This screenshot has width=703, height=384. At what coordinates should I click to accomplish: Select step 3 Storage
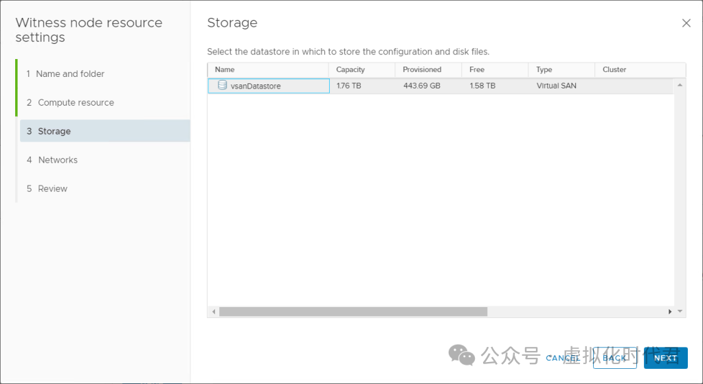coord(54,131)
